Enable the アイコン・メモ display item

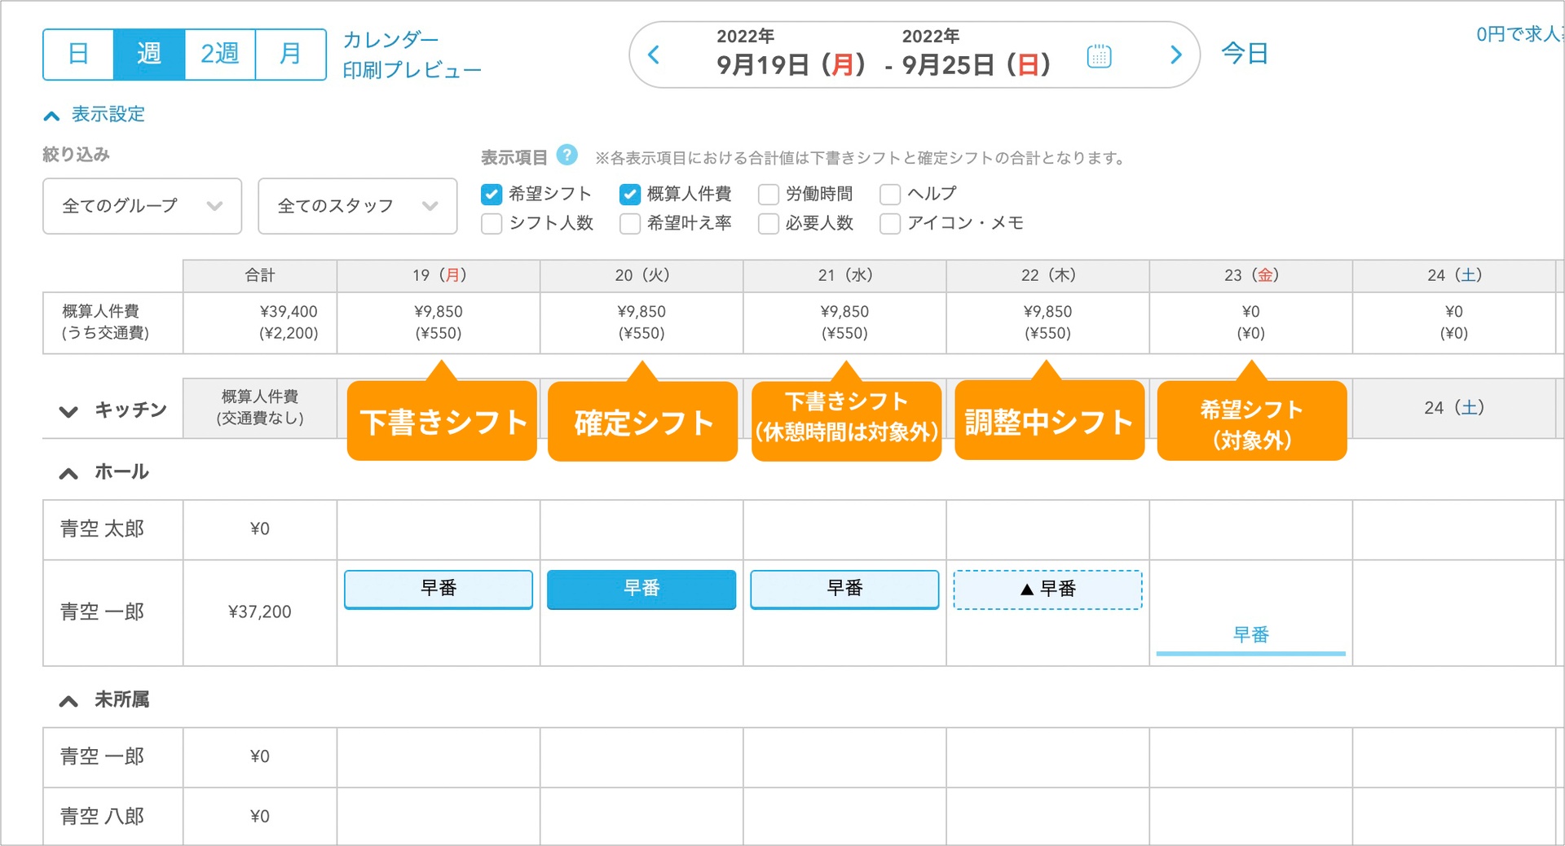[888, 223]
